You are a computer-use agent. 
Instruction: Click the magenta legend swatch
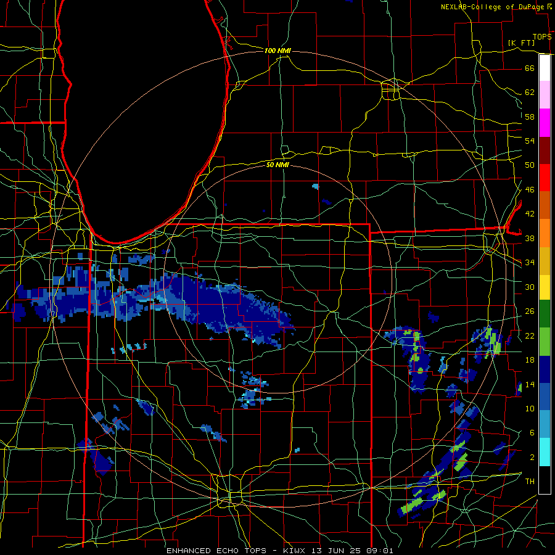point(545,123)
